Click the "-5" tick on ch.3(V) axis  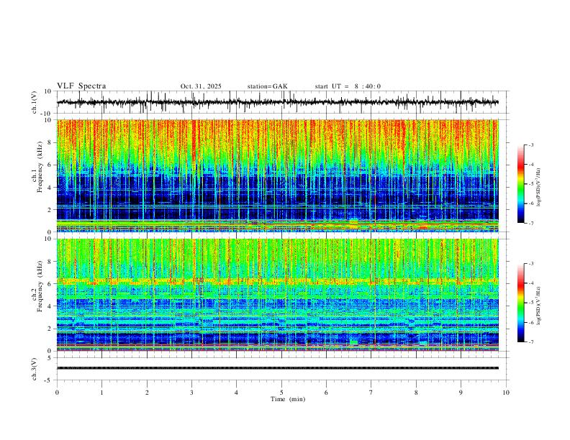(x=48, y=380)
